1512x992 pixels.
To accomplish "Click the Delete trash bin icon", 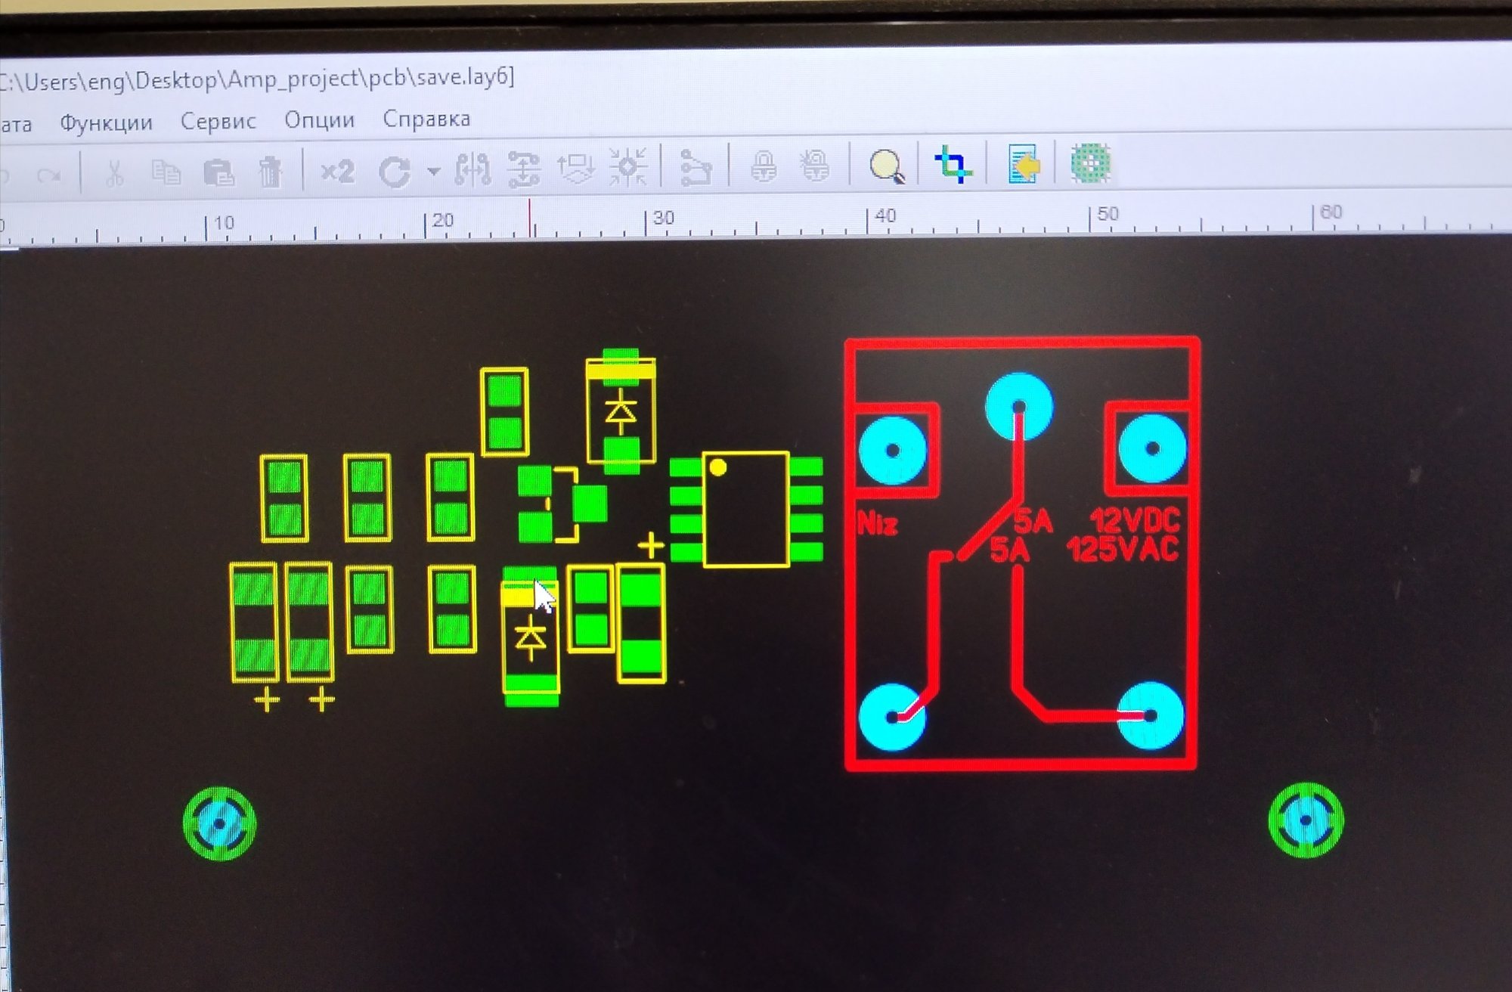I will pyautogui.click(x=270, y=172).
